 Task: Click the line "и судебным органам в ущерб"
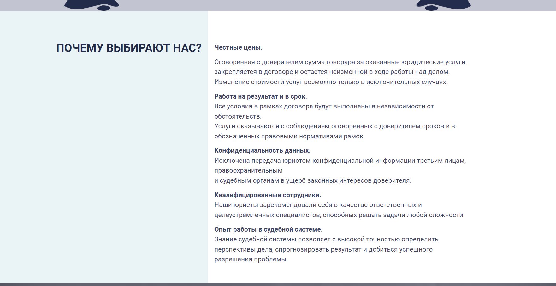[312, 180]
